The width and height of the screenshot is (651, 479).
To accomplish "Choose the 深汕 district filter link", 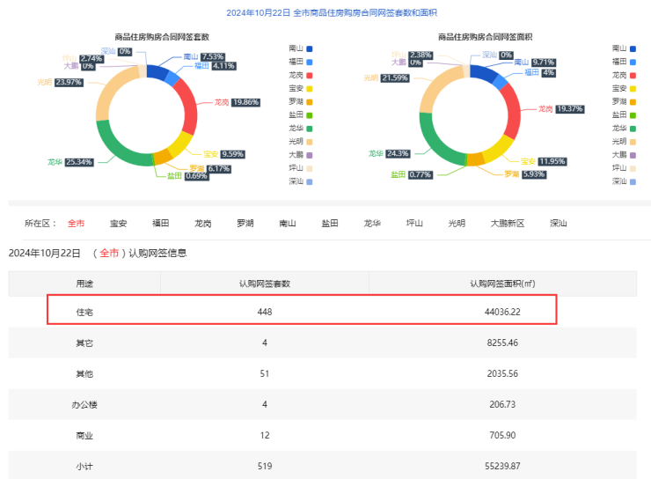I will [x=559, y=224].
